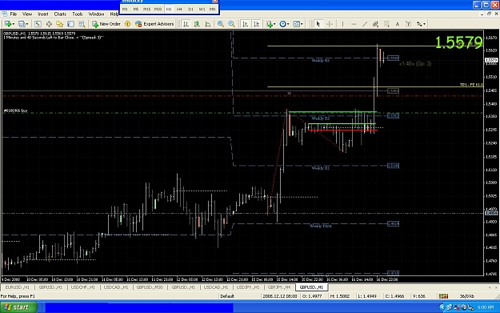Switch to the GBPUSD.,M30 chart tab
This screenshot has width=500, height=313.
(x=150, y=287)
